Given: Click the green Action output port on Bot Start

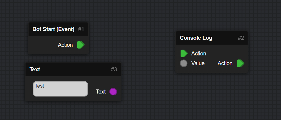Looking at the screenshot, I should [x=81, y=45].
